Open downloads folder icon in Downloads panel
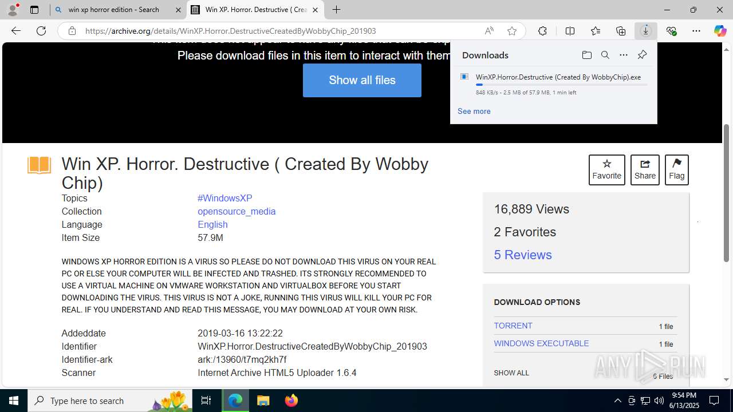Viewport: 733px width, 412px height. point(586,55)
